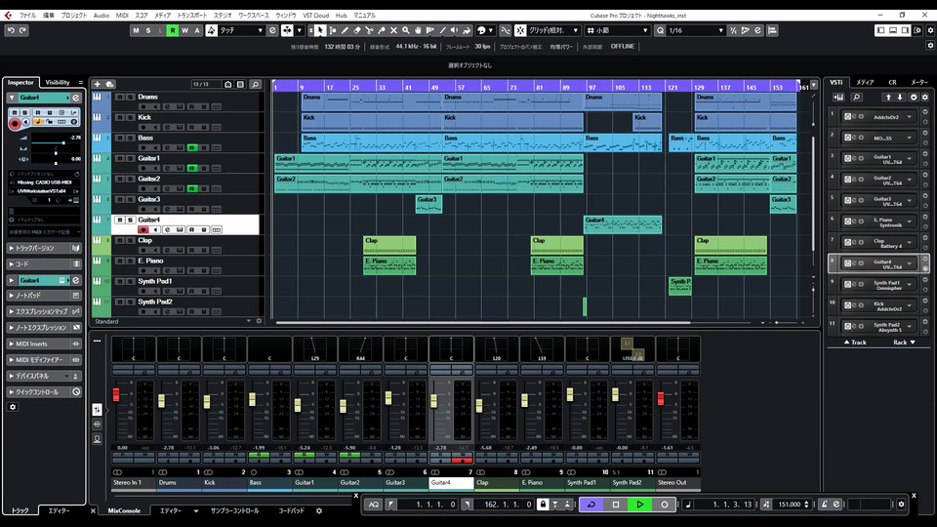The width and height of the screenshot is (937, 527).
Task: Click the Stereo Out mixer channel fader
Action: click(663, 398)
